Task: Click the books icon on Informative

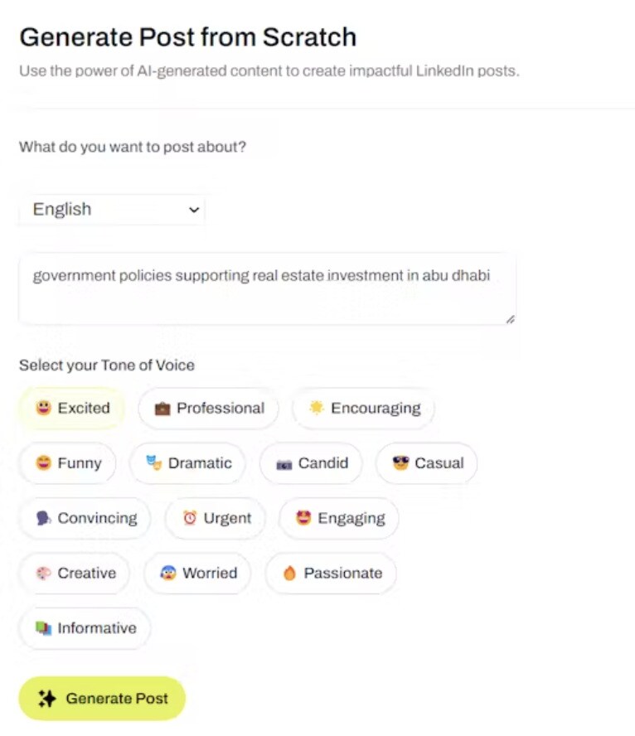Action: [x=43, y=628]
